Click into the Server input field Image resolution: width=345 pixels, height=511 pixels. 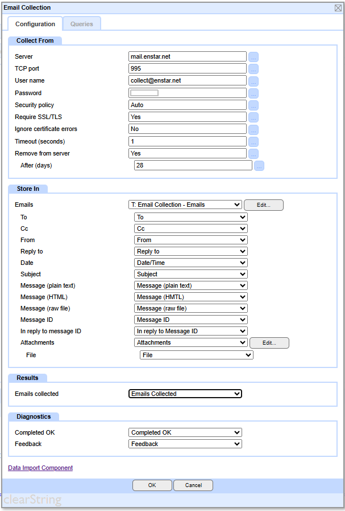[188, 57]
